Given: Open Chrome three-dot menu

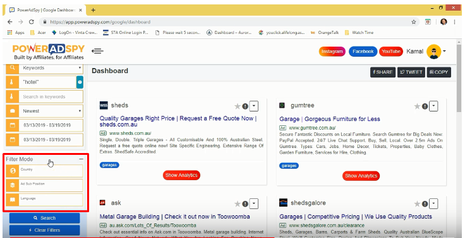Looking at the screenshot, I should tap(454, 22).
